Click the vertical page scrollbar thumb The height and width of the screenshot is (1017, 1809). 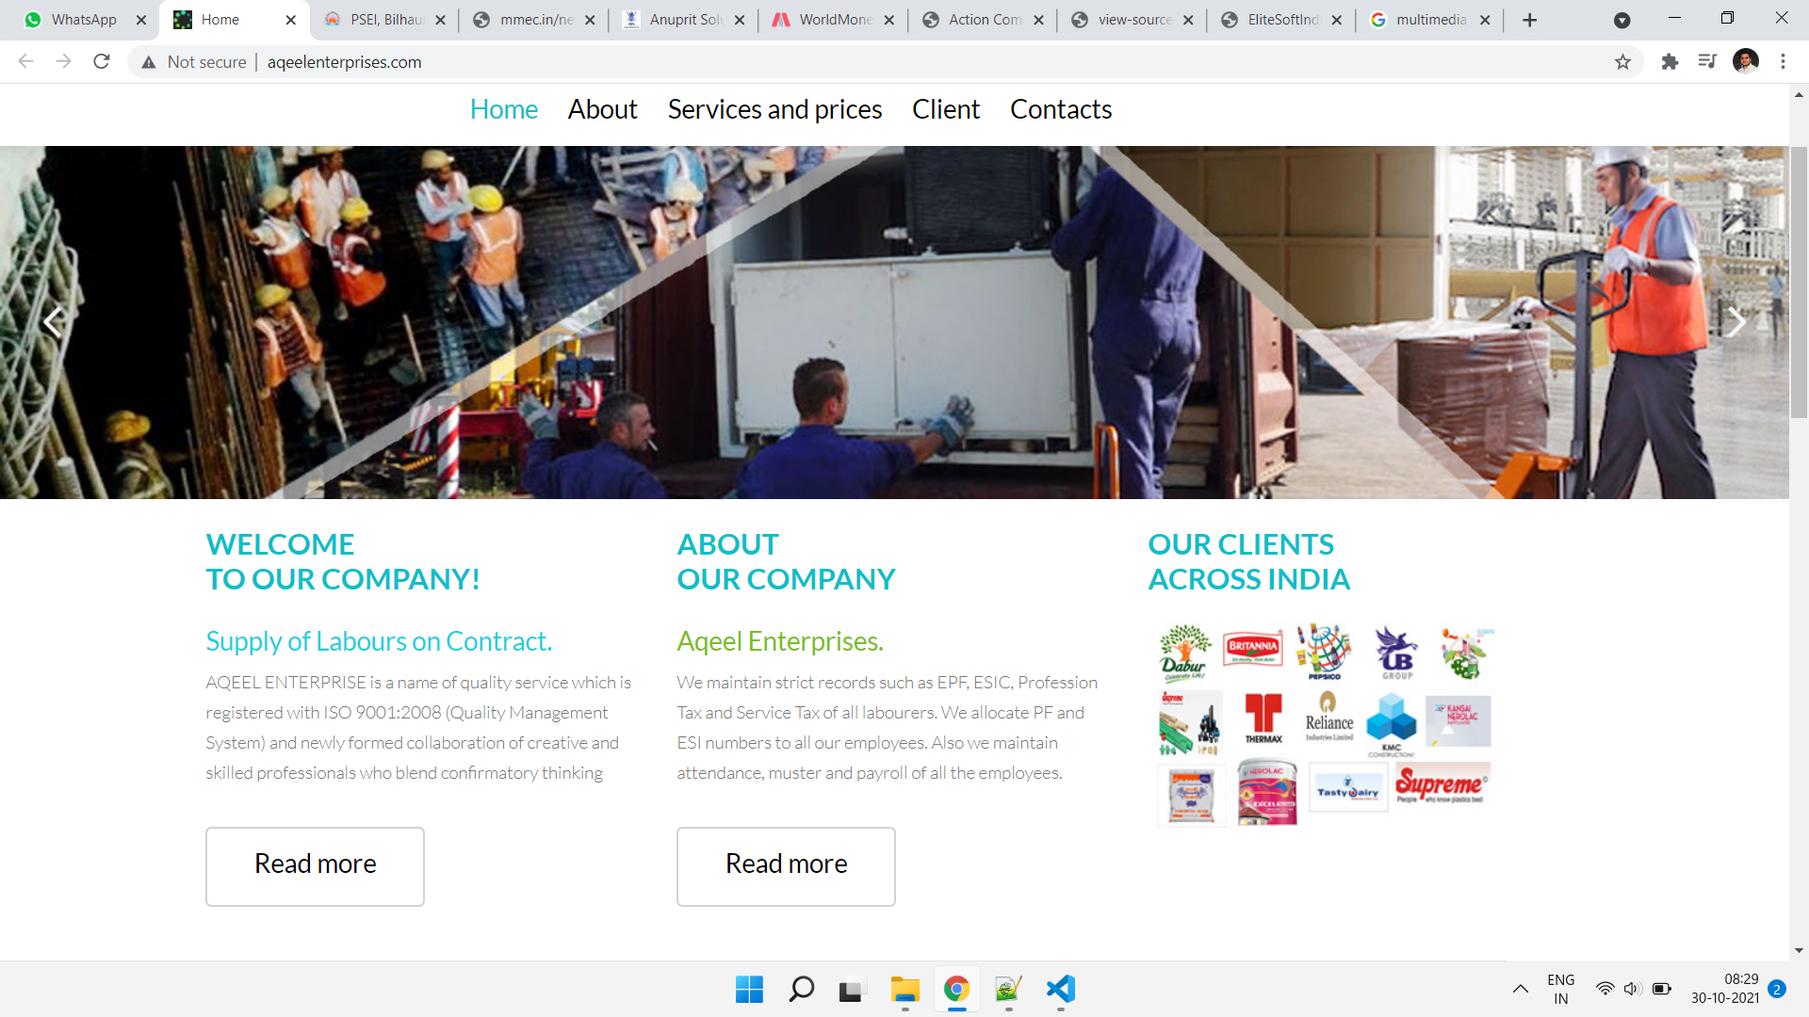[1799, 282]
